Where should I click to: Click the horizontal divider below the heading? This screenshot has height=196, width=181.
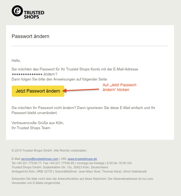pyautogui.click(x=90, y=46)
